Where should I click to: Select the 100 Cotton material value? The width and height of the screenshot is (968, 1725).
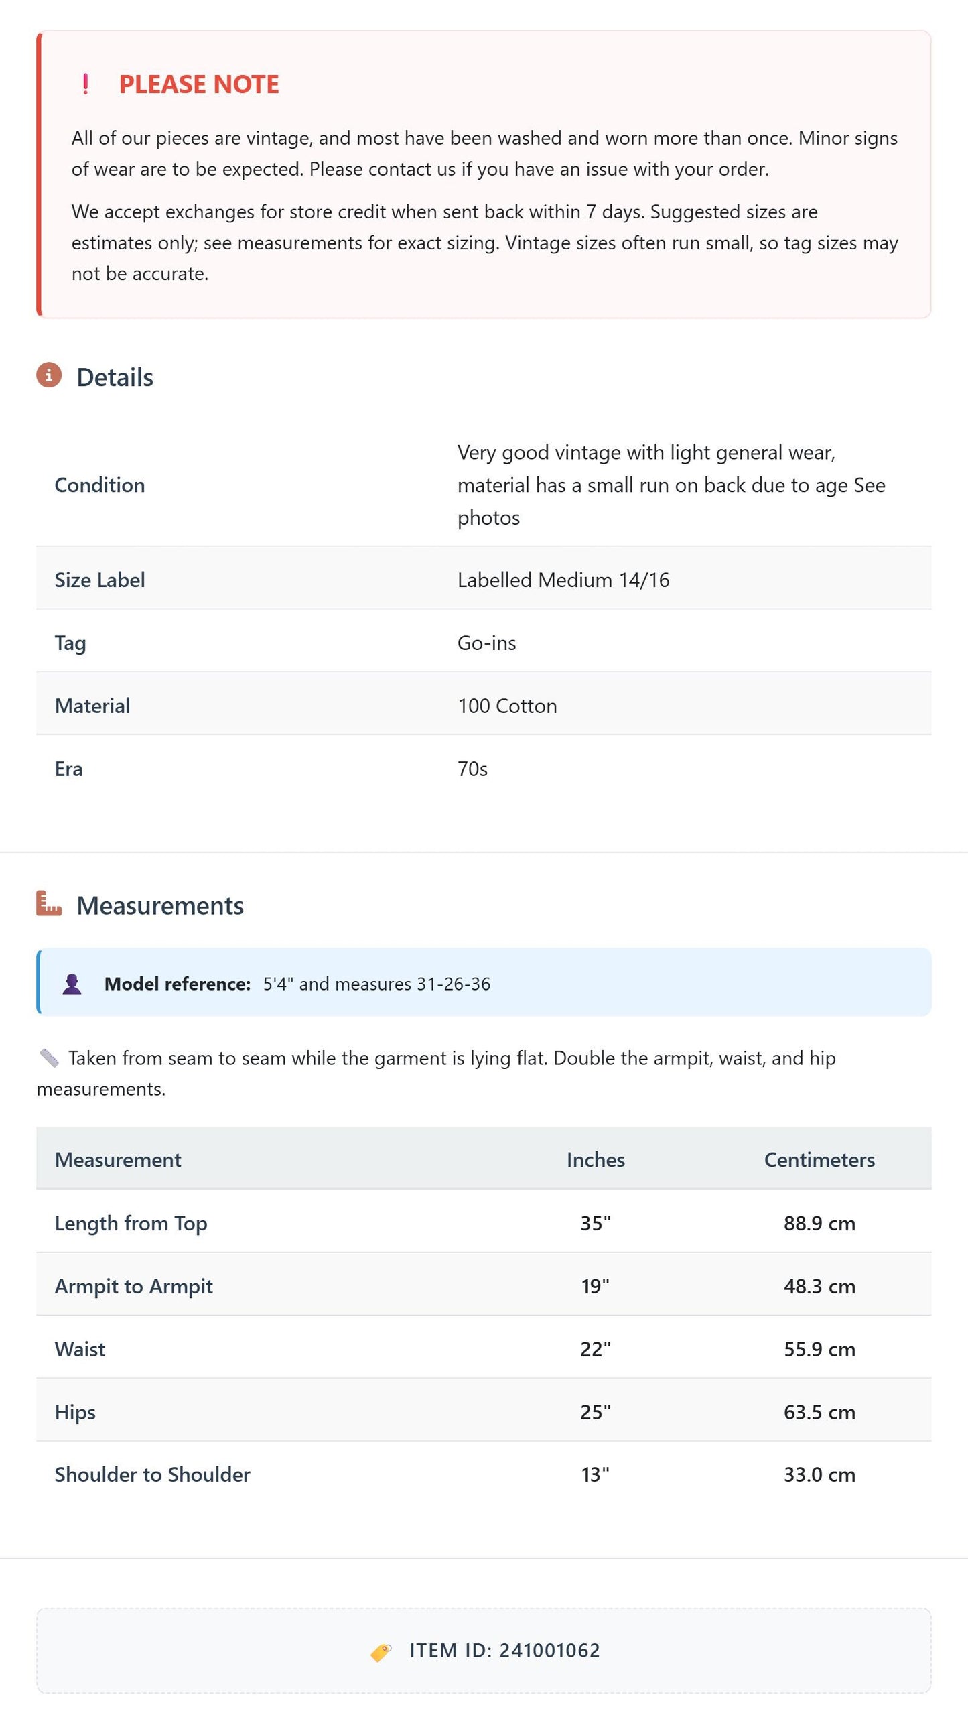tap(507, 706)
